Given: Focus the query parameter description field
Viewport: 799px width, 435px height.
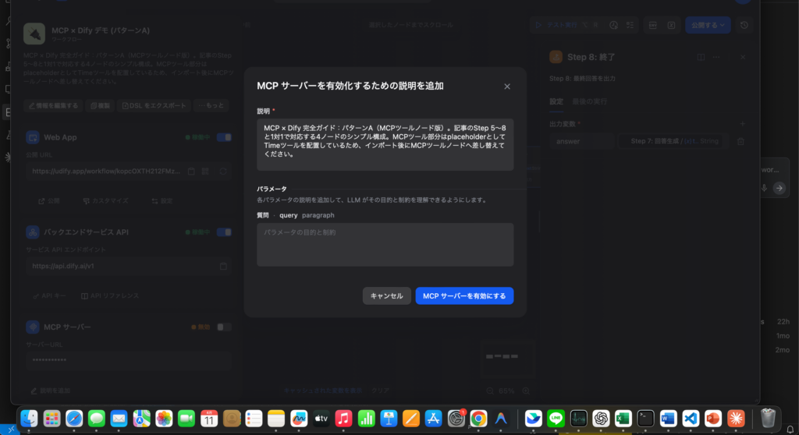Looking at the screenshot, I should 385,245.
